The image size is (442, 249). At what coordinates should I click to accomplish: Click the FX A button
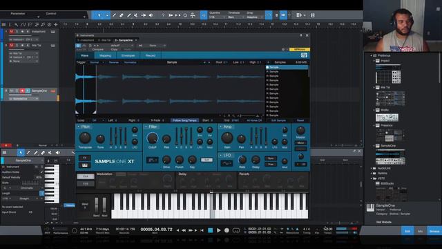86,176
